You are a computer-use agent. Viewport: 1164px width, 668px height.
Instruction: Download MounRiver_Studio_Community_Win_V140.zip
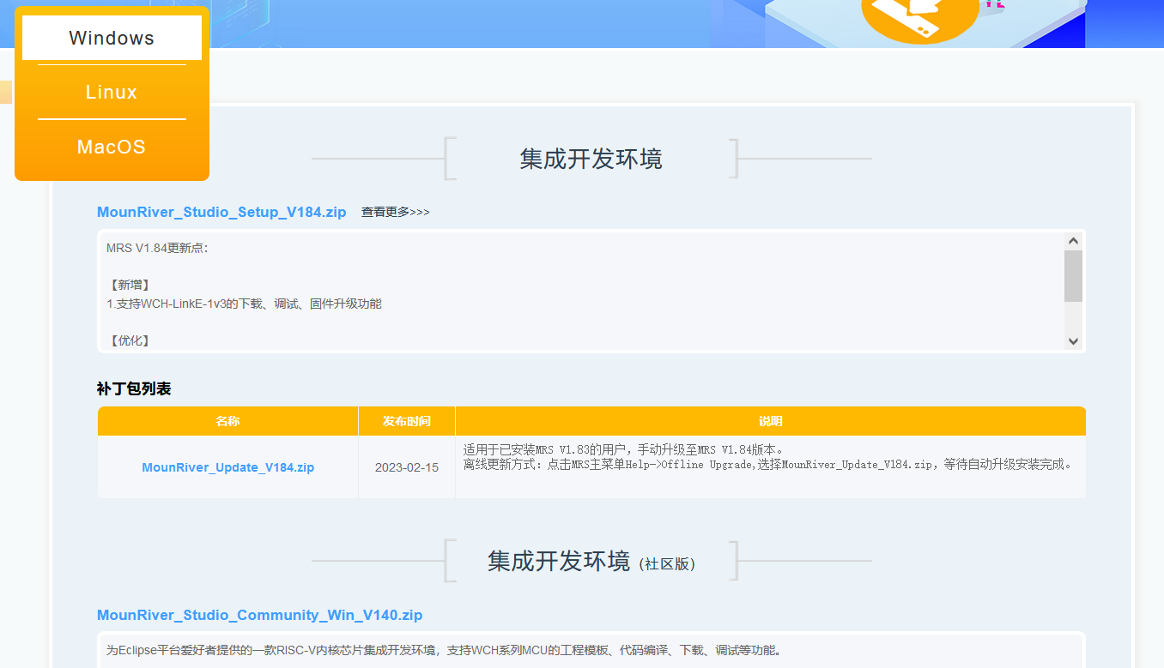tap(259, 615)
